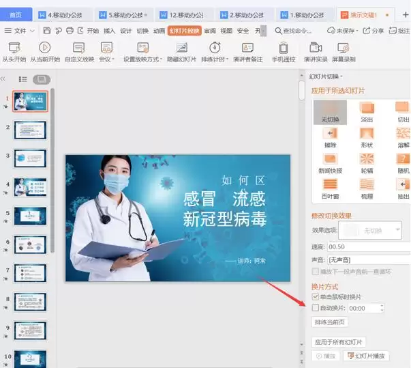Click 应用于所有幻灯片 button
The height and width of the screenshot is (368, 411).
point(339,341)
